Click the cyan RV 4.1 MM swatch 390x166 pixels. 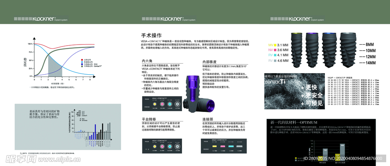[275, 55]
